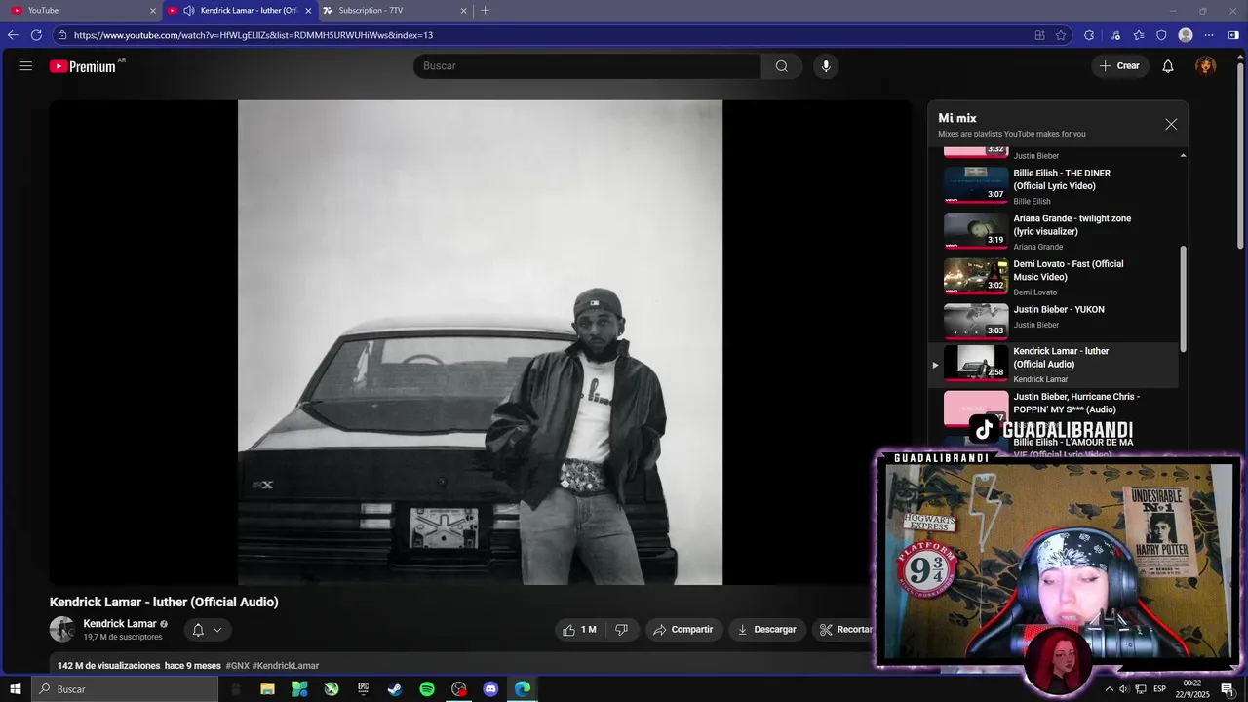Open system volume speaker icon
The width and height of the screenshot is (1248, 702).
click(1123, 689)
